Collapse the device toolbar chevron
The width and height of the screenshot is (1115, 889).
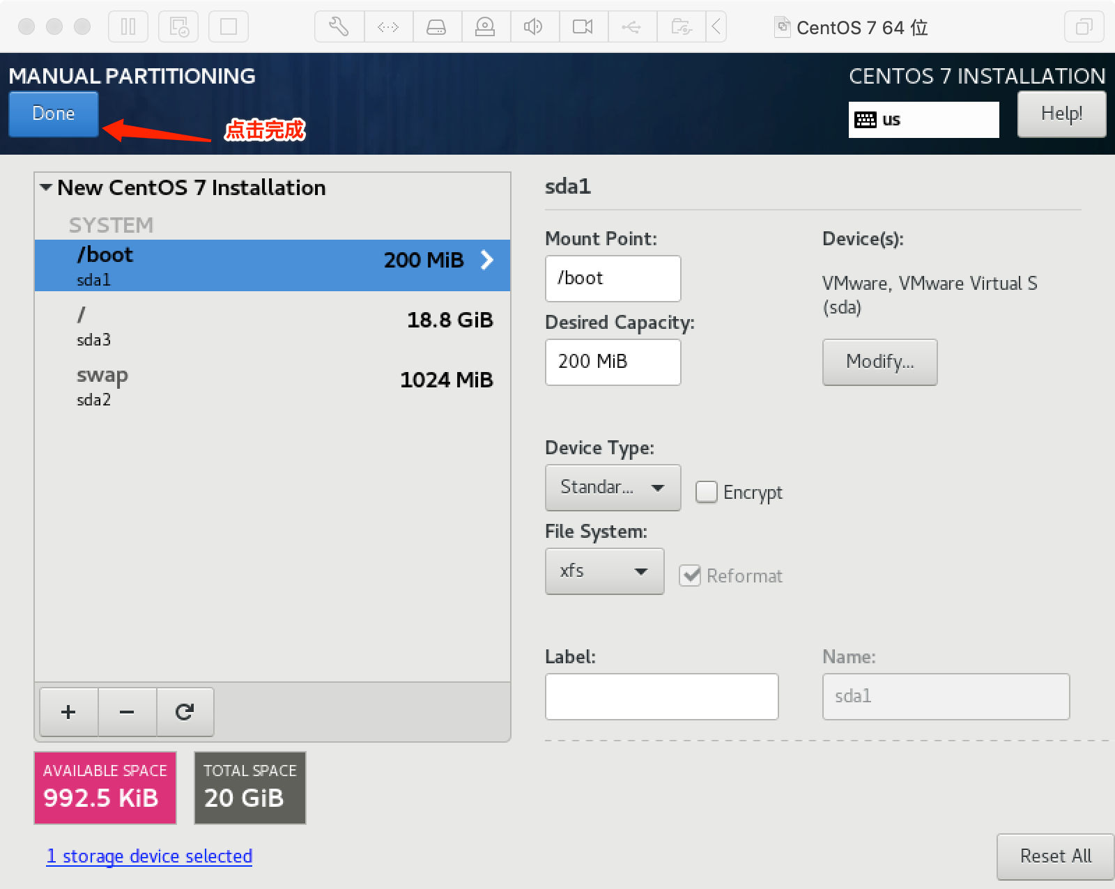[716, 27]
